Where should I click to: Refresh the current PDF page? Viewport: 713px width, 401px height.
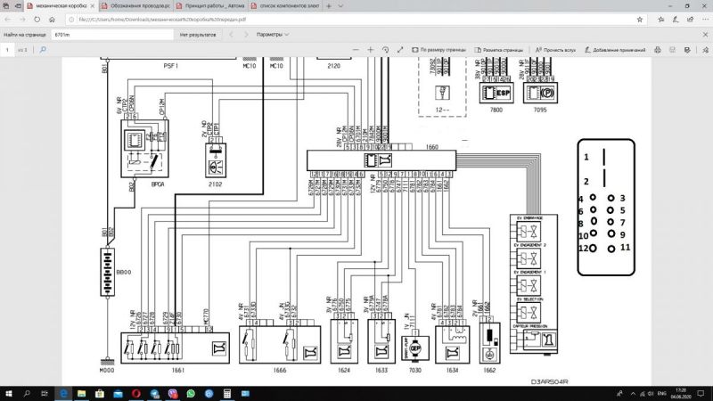[x=37, y=20]
